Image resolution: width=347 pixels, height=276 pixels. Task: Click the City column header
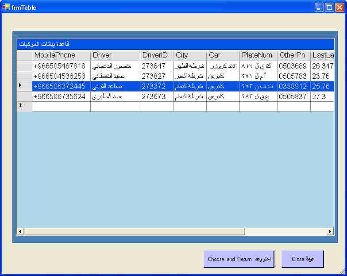189,55
